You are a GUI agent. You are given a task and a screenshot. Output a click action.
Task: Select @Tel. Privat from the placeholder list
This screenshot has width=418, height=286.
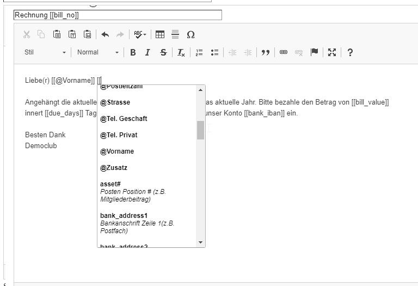tap(146, 135)
